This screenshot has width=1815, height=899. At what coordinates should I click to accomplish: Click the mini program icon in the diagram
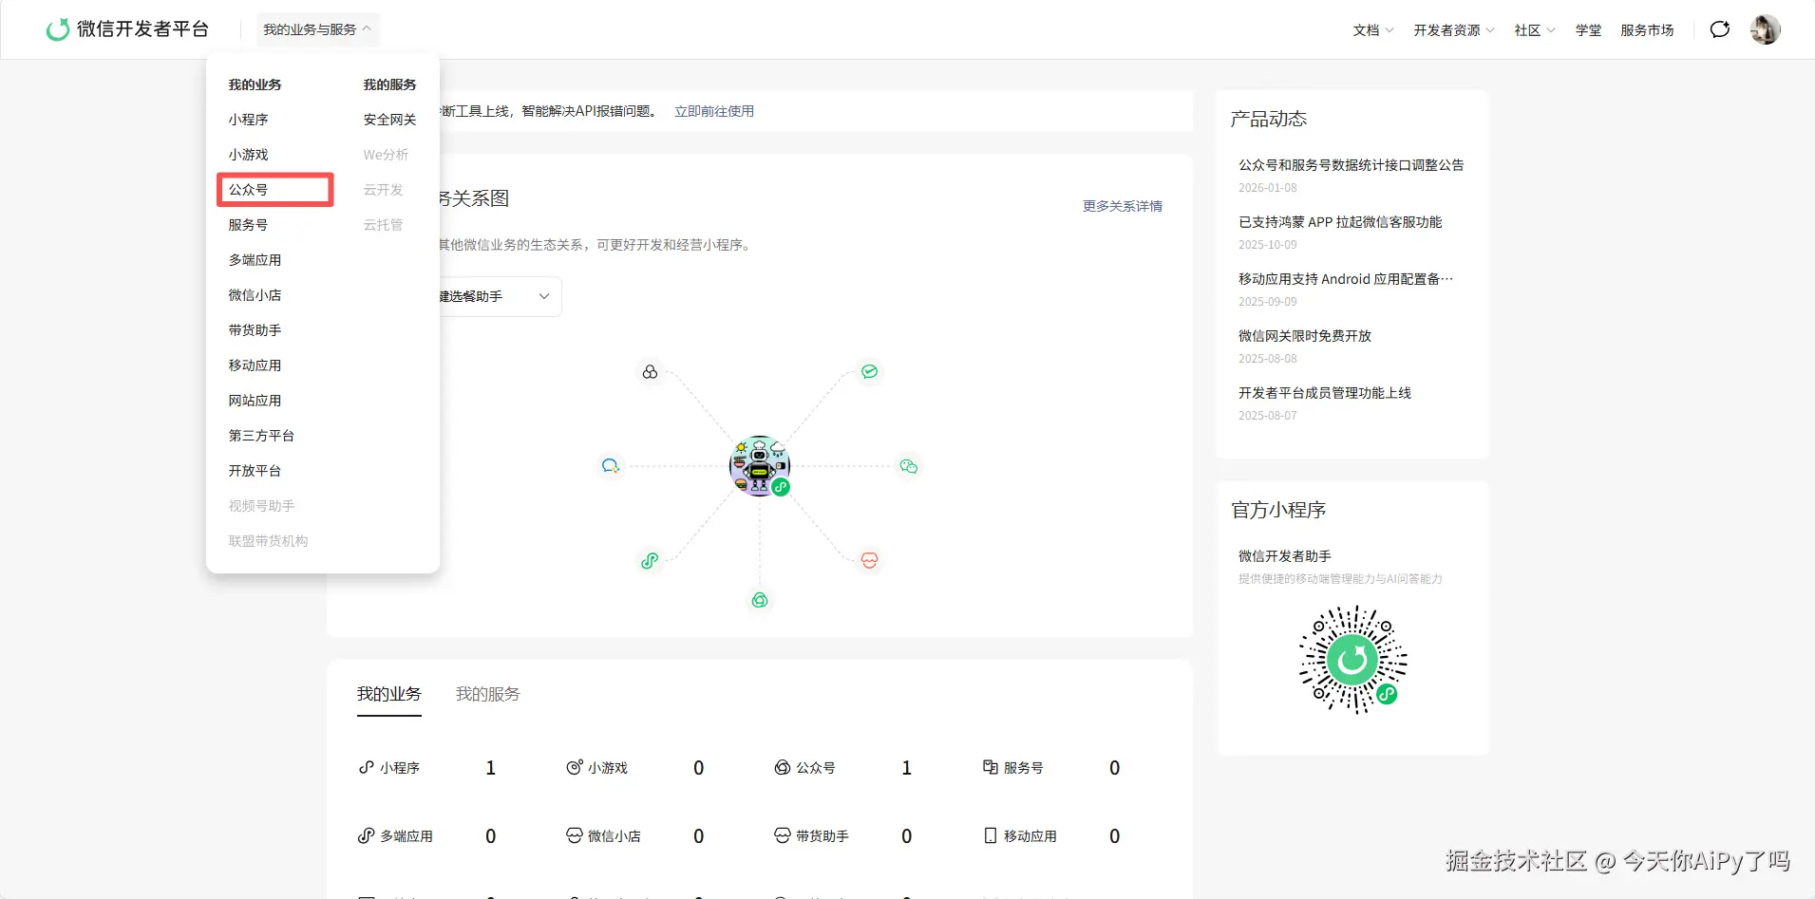(650, 560)
